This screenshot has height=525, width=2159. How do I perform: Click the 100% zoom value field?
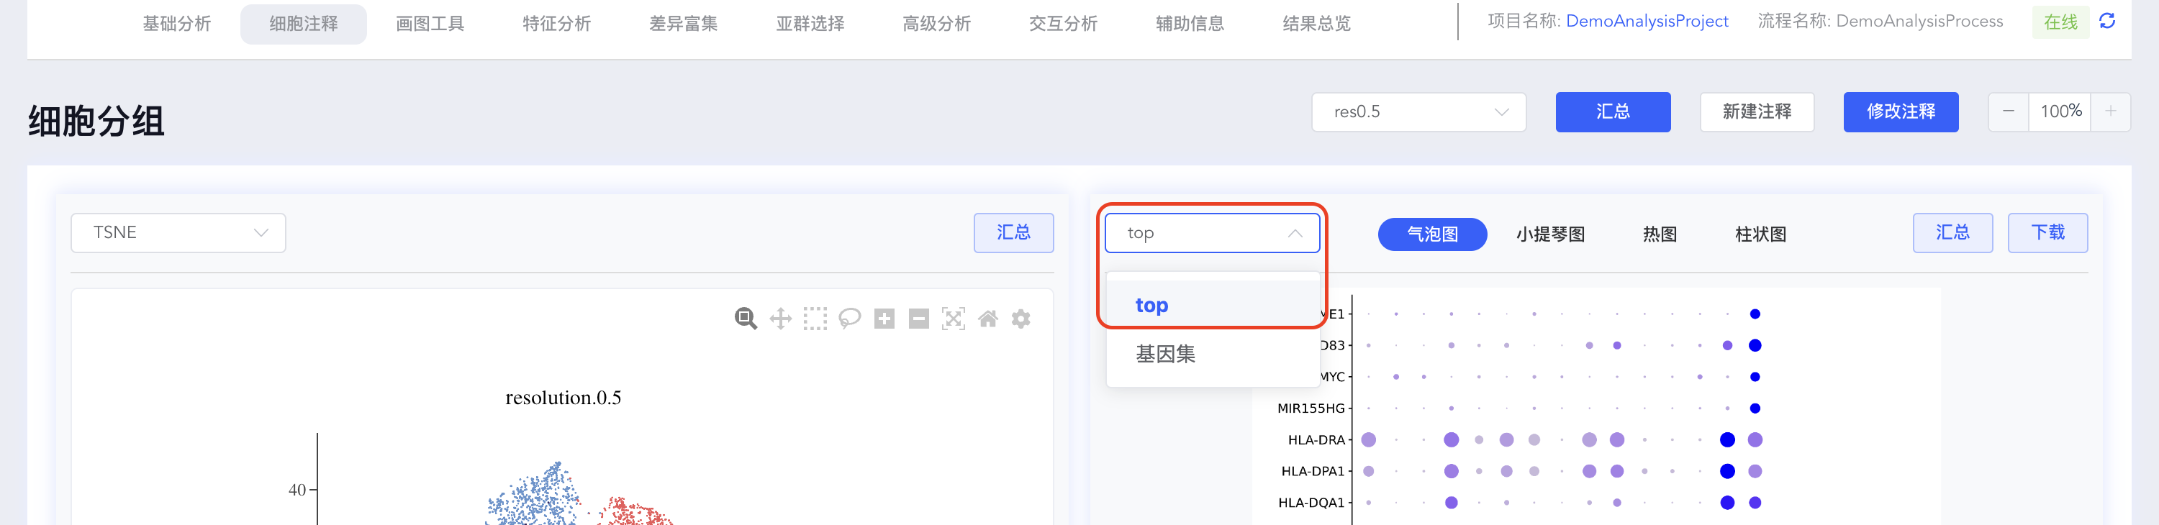coord(2060,111)
